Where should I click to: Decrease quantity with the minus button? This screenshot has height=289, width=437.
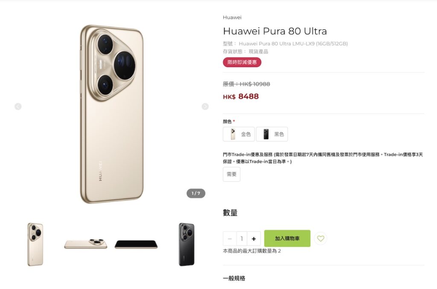230,239
